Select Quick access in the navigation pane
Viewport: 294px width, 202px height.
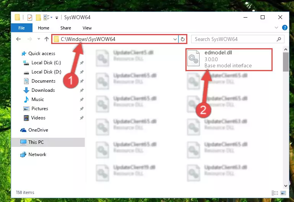(42, 54)
